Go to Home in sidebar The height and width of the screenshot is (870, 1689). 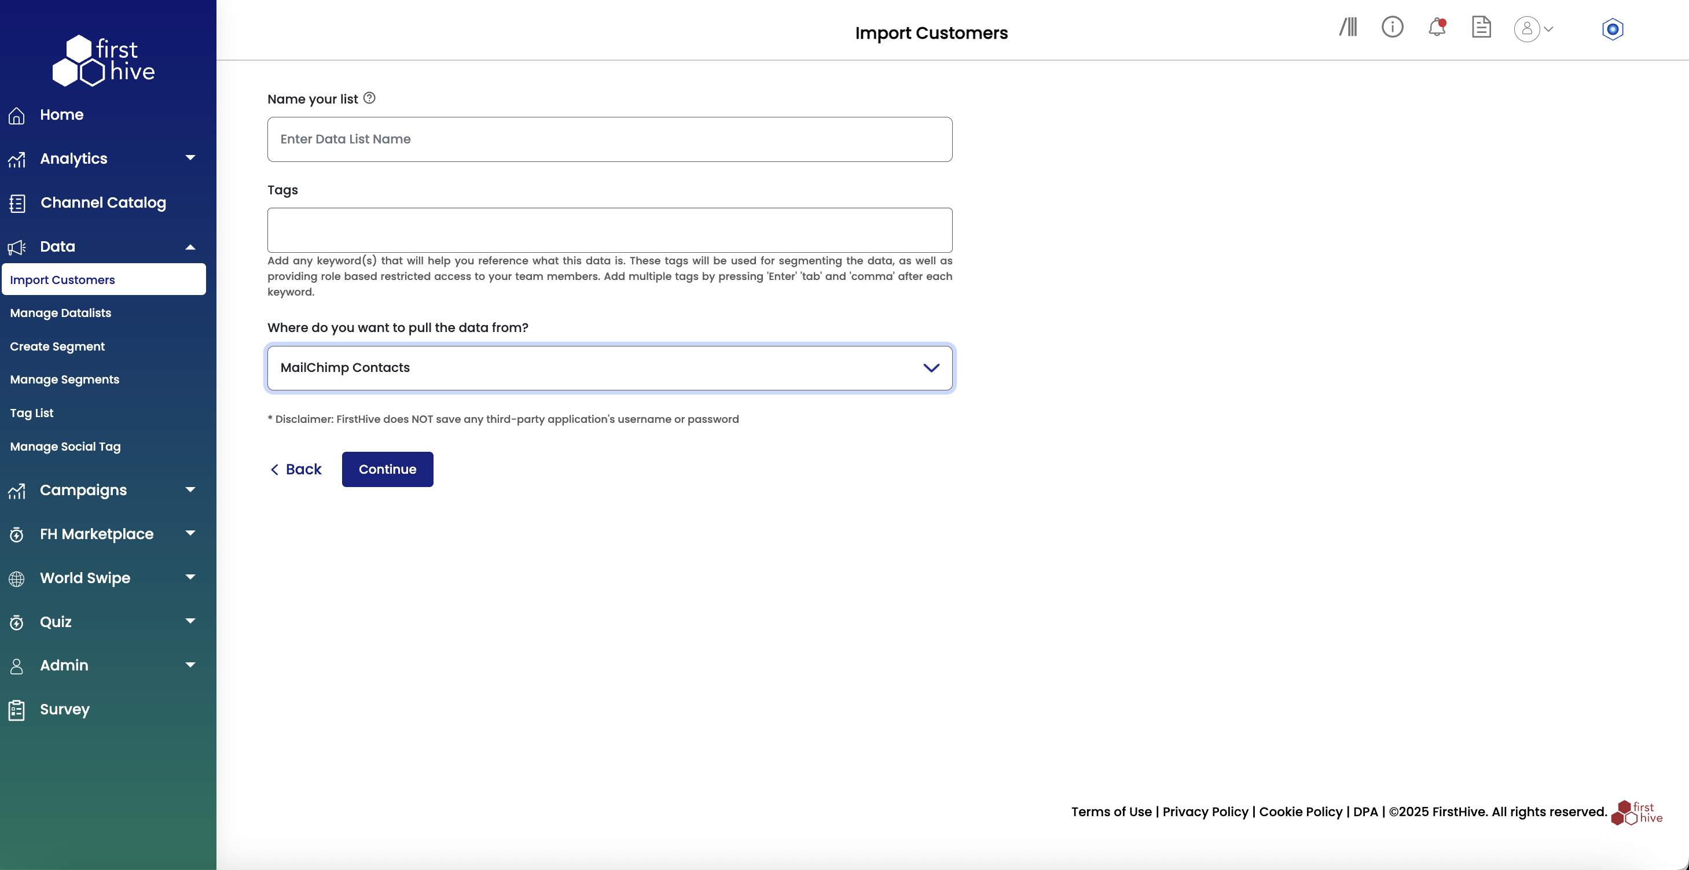point(61,115)
